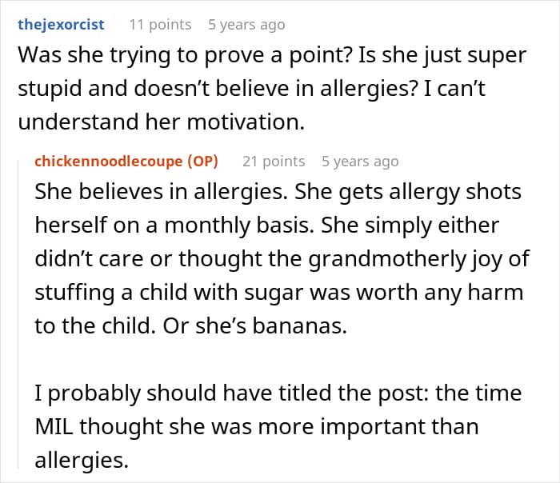Click the (OP) tag beside chickennoodlecoupe
560x483 pixels.
coord(202,161)
